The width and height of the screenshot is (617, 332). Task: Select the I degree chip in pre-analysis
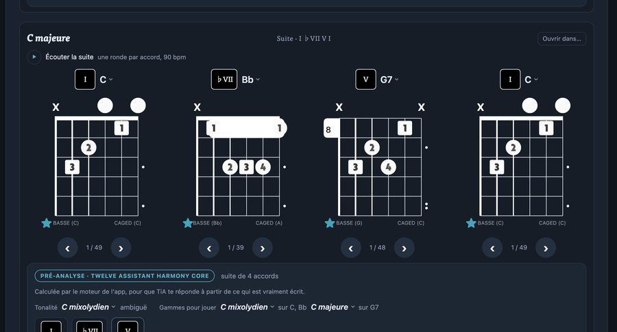click(x=51, y=326)
